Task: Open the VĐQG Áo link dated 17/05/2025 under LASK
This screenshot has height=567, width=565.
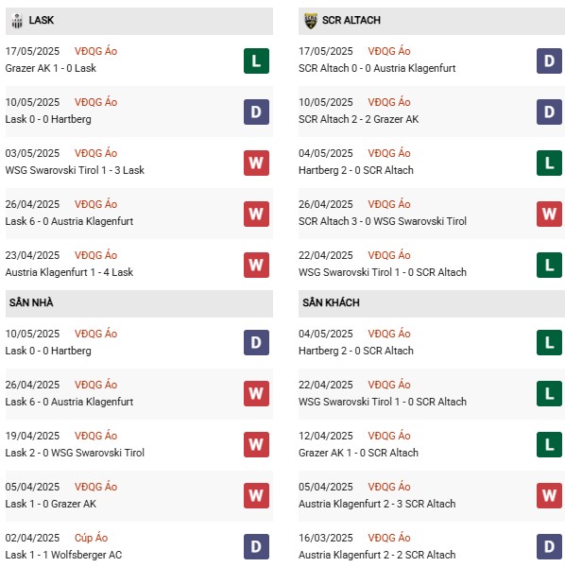Action: 95,51
